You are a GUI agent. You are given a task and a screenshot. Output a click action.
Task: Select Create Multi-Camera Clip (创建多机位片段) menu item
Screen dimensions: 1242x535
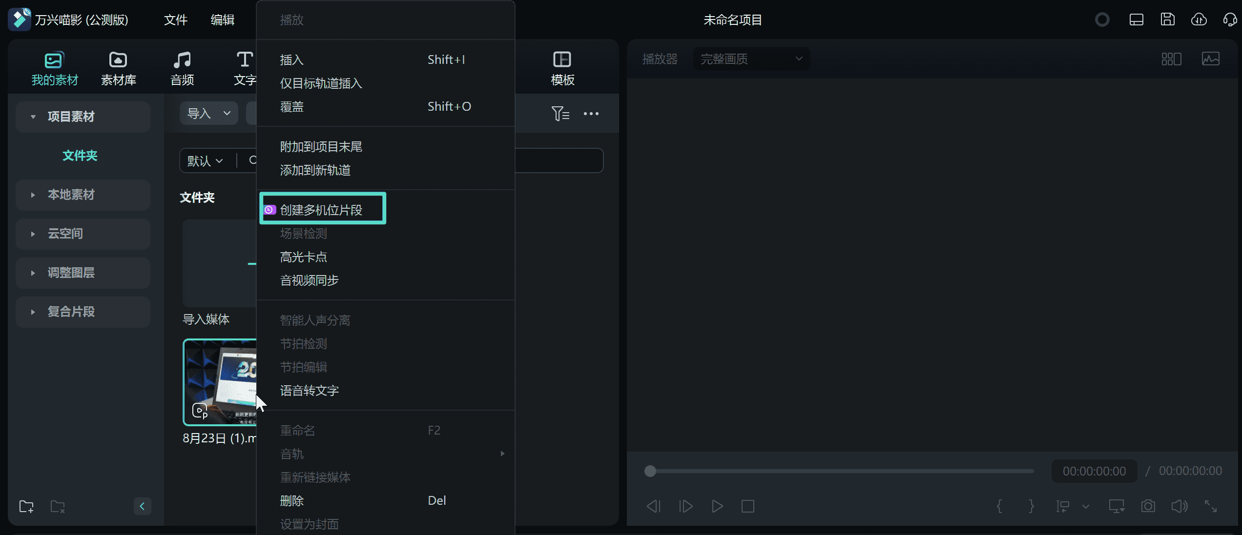point(321,210)
